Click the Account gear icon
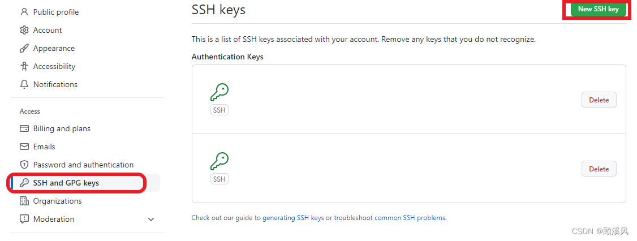The image size is (637, 241). [x=24, y=30]
